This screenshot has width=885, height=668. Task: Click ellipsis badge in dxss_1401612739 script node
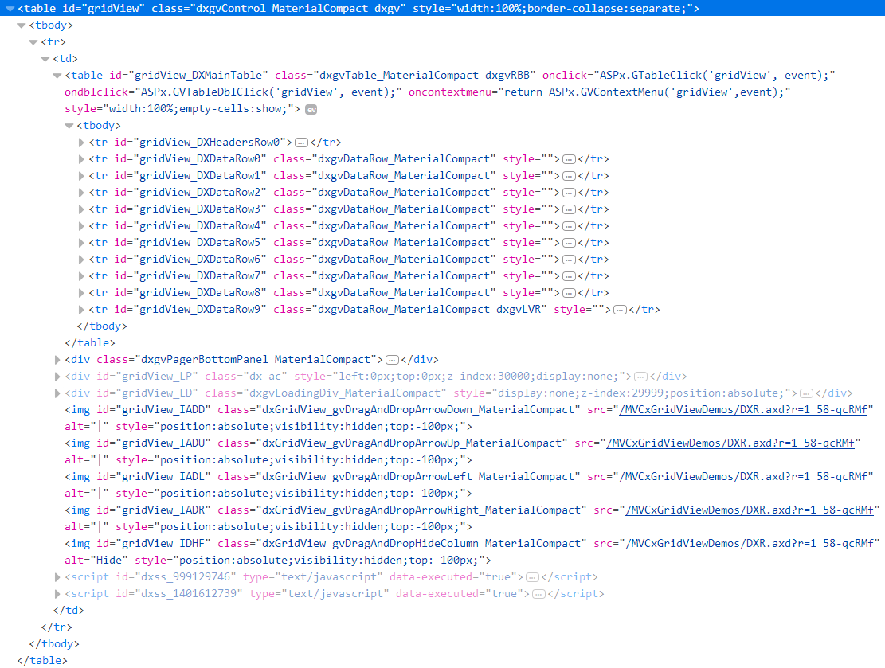[x=539, y=594]
